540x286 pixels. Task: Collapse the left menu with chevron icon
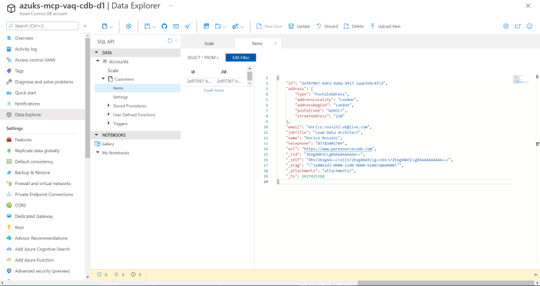(x=85, y=26)
